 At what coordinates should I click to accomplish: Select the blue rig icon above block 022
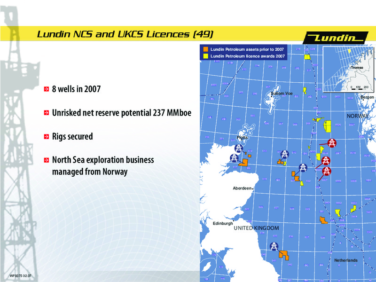click(x=303, y=168)
